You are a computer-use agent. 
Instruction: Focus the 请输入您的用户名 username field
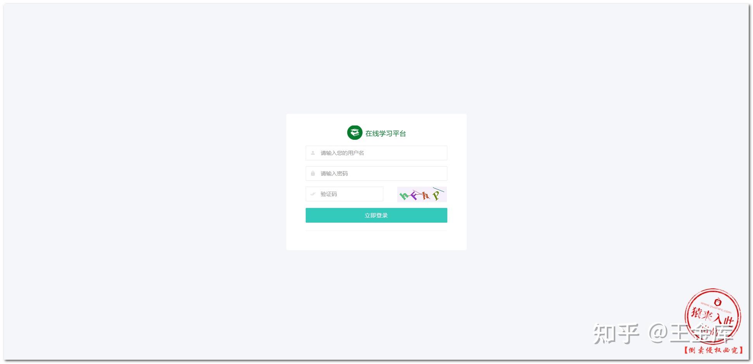(376, 153)
